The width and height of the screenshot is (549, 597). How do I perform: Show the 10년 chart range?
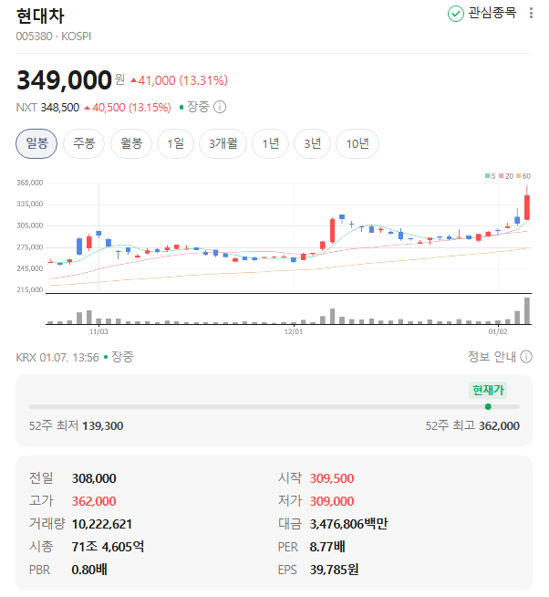(357, 143)
